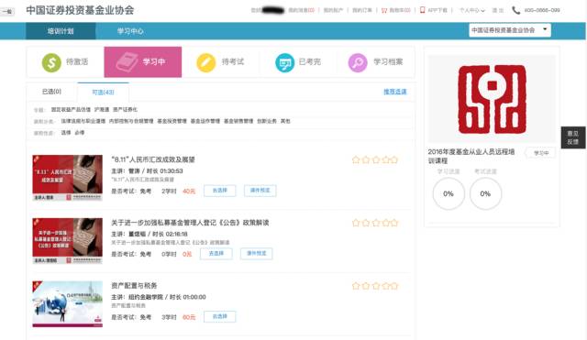Image resolution: width=587 pixels, height=340 pixels.
Task: Click 去选择 for 资产配置与税务 course
Action: 220,316
